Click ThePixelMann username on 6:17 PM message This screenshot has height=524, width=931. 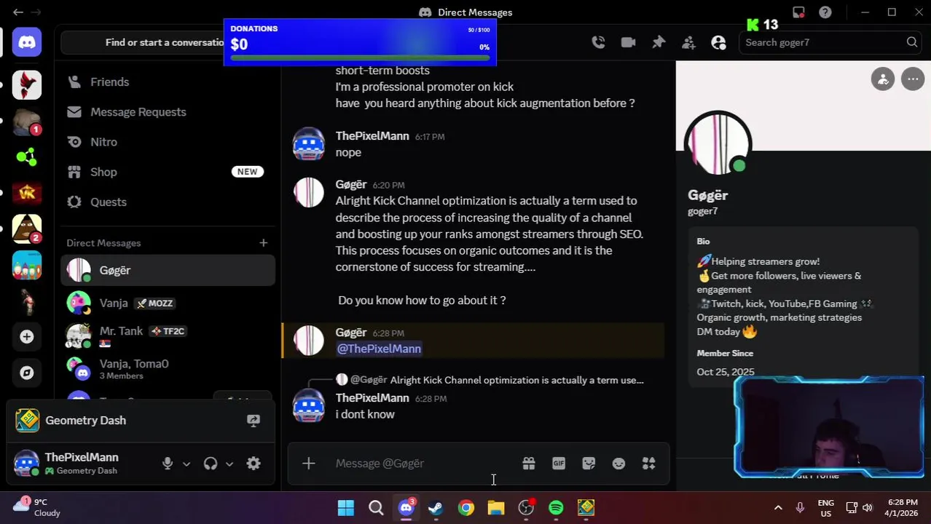point(372,136)
